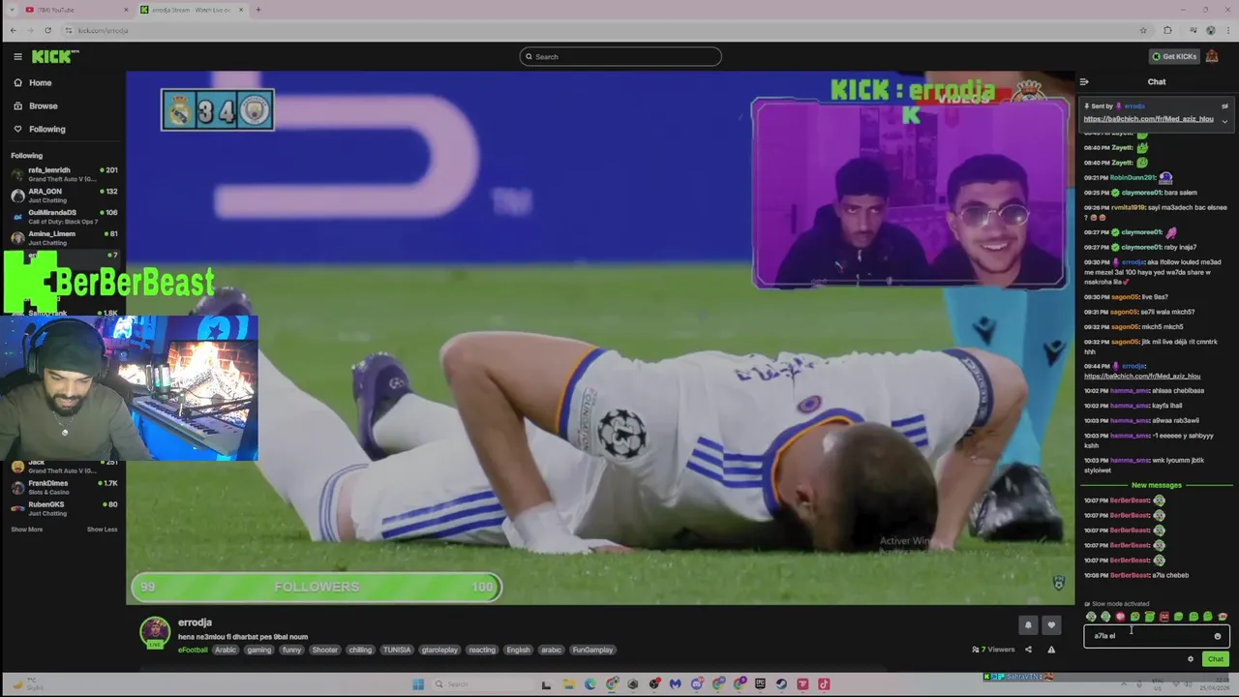Select the funny tag
This screenshot has width=1239, height=697.
(x=291, y=650)
